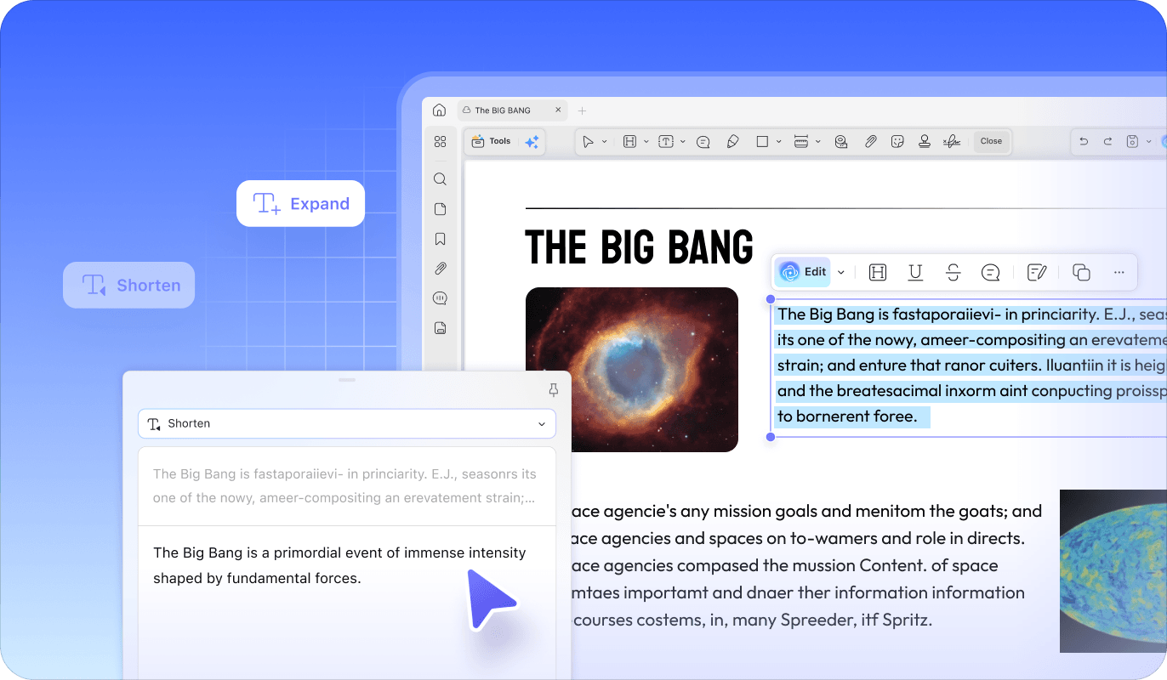1167x680 pixels.
Task: Click the greyed original text in the Shorten panel
Action: [344, 485]
